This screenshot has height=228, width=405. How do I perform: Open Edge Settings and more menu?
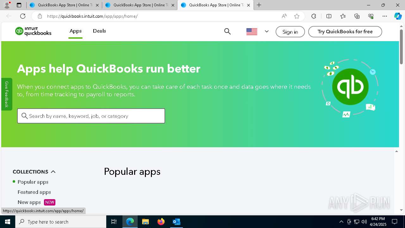tap(385, 16)
